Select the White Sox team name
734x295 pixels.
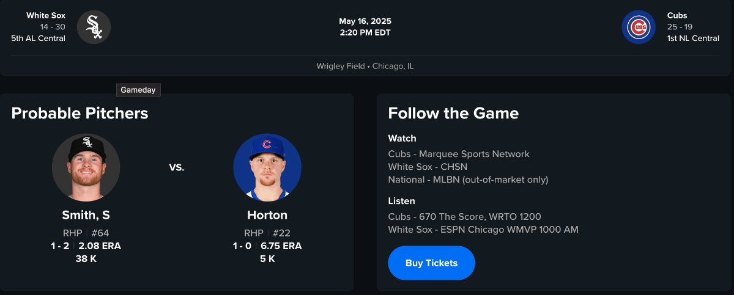coord(46,15)
